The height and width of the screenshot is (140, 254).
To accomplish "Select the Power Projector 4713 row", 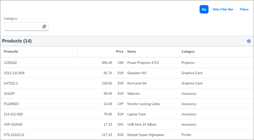I will click(127, 63).
